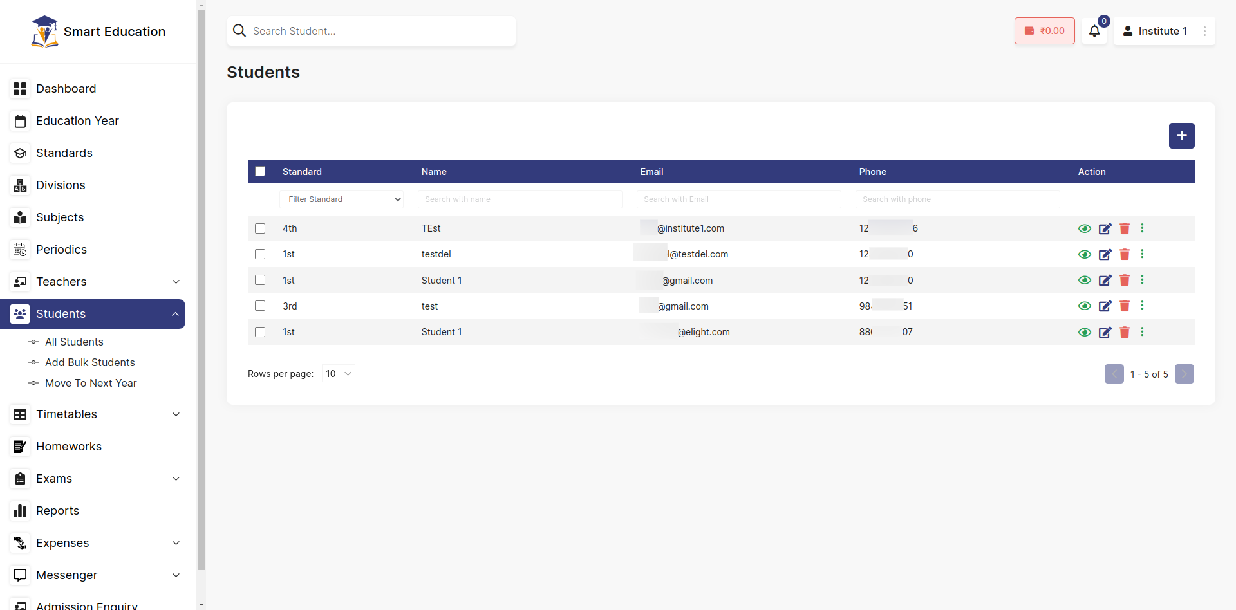This screenshot has height=610, width=1236.
Task: Open more options for the elight.com student row
Action: (x=1142, y=332)
